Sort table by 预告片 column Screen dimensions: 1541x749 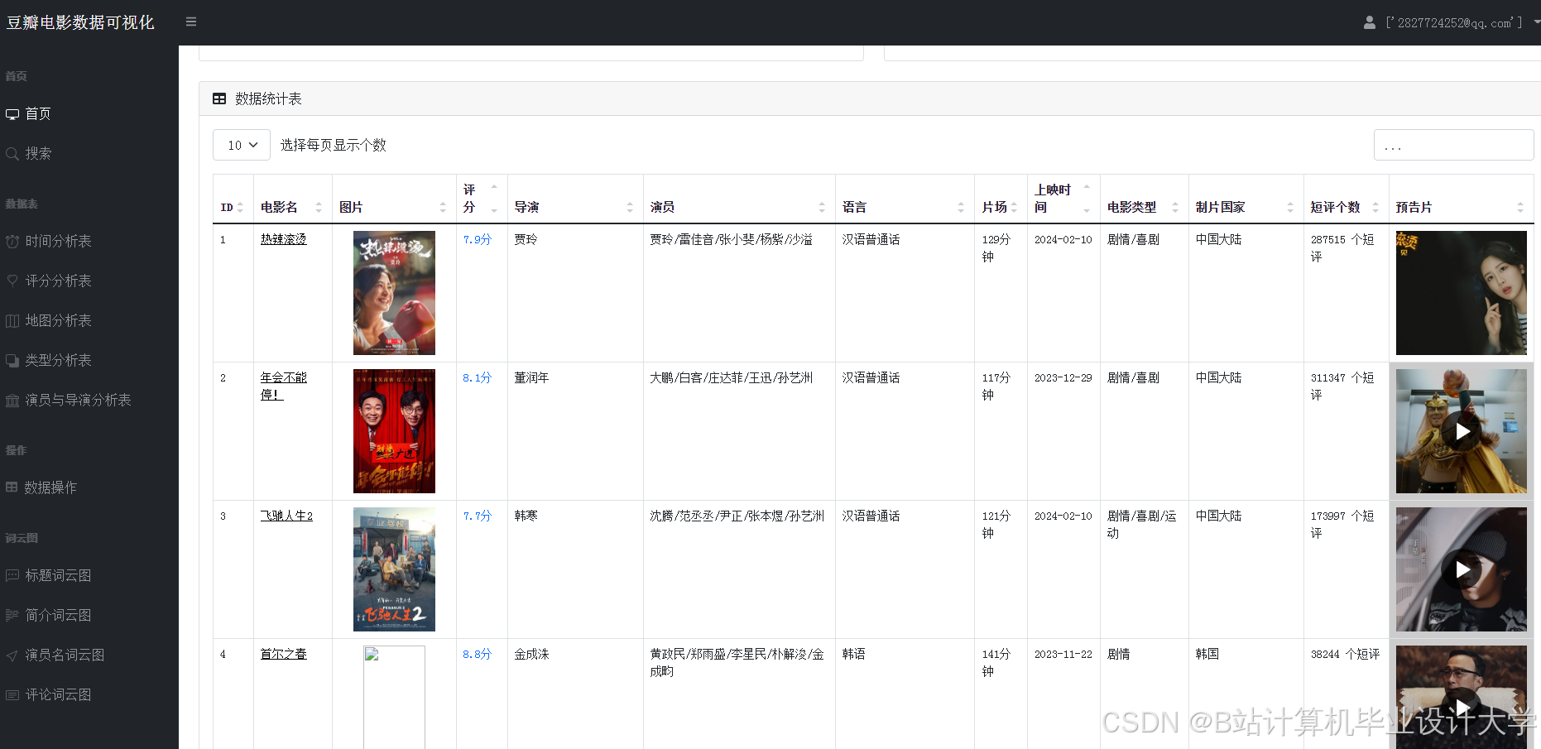coord(1462,199)
